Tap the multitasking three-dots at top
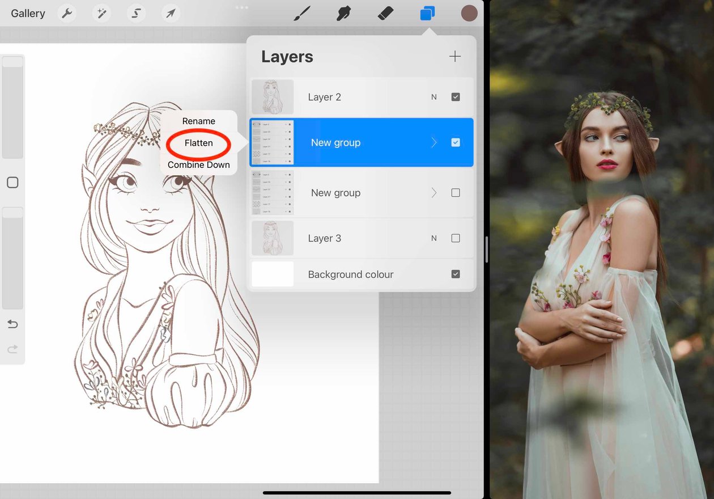The height and width of the screenshot is (499, 714). tap(242, 7)
